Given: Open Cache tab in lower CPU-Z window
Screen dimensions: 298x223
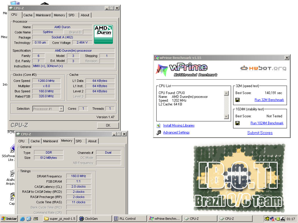Looking at the screenshot, I should 35,141.
